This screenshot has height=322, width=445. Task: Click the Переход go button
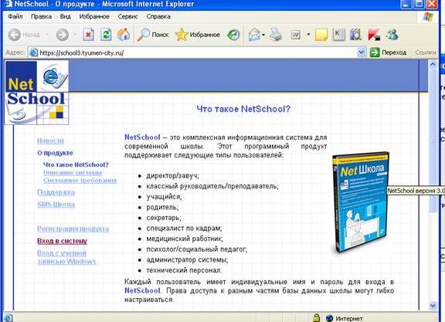[388, 53]
